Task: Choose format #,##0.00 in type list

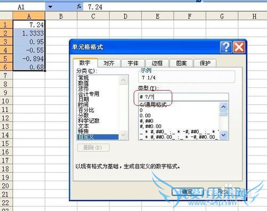Action: coord(179,126)
